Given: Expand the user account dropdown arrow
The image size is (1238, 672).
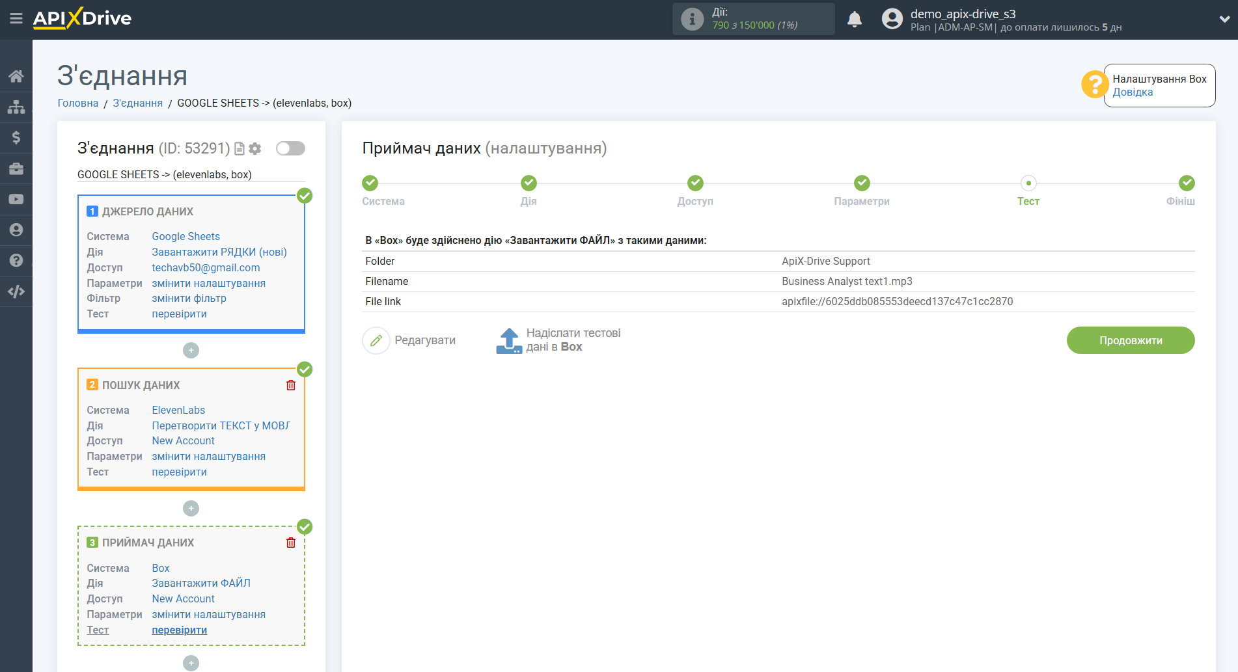Looking at the screenshot, I should 1224,20.
